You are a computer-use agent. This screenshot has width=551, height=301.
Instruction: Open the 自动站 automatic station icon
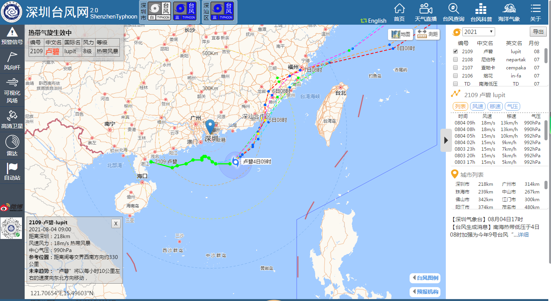[12, 171]
